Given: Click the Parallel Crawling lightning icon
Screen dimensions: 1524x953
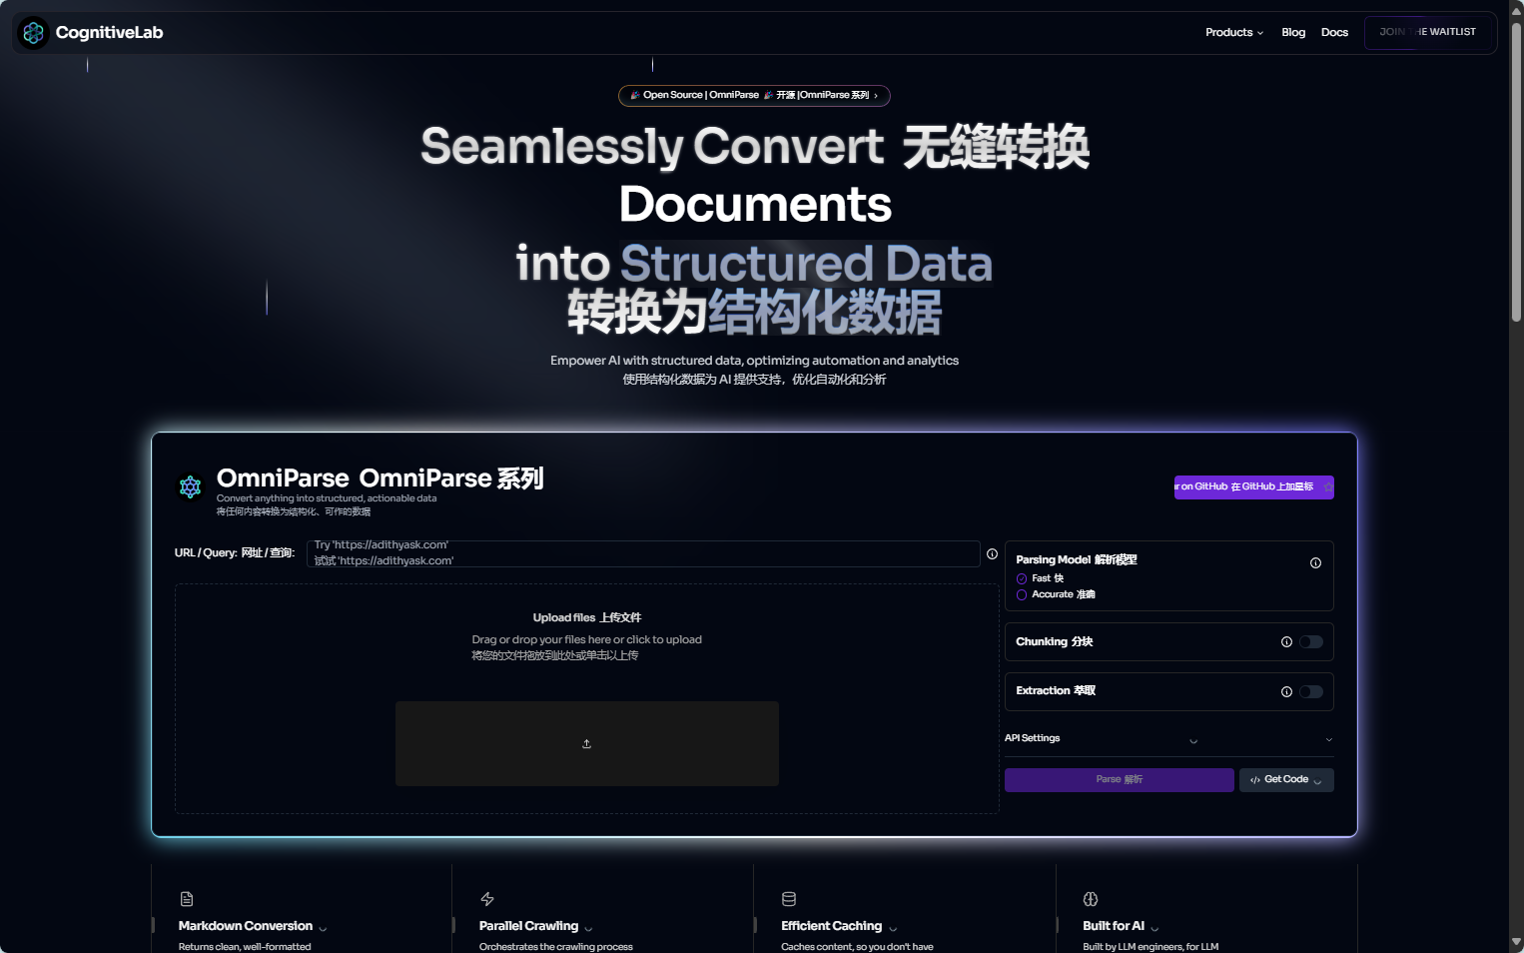Looking at the screenshot, I should 487,899.
